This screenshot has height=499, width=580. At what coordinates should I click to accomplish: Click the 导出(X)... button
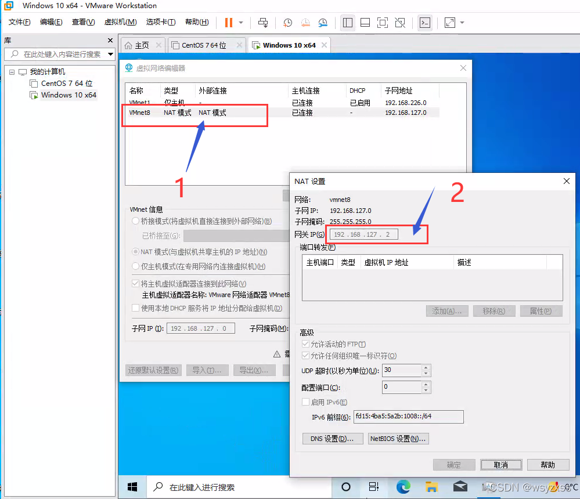click(254, 370)
